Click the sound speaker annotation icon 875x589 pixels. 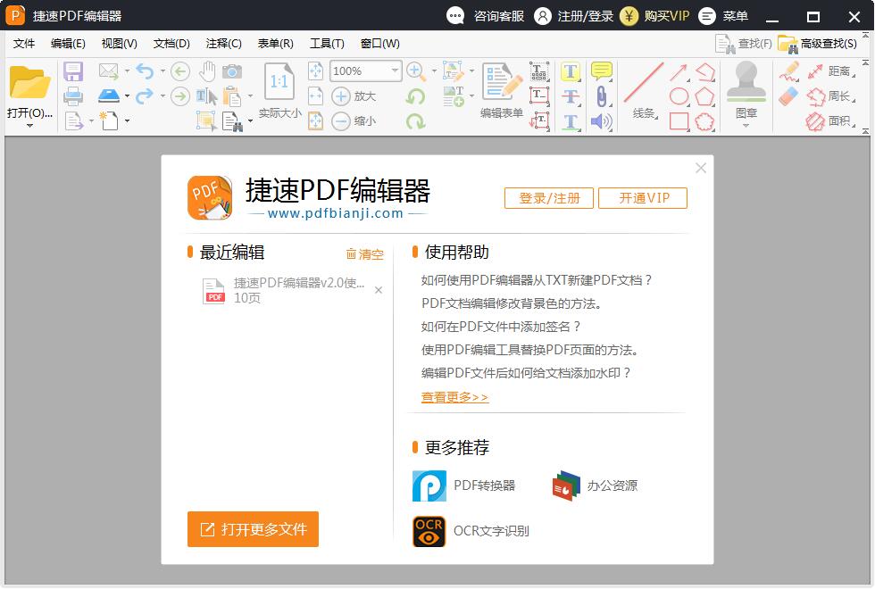point(602,121)
